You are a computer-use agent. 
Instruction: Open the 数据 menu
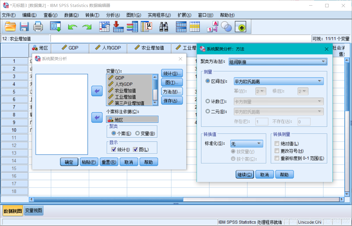coord(71,15)
